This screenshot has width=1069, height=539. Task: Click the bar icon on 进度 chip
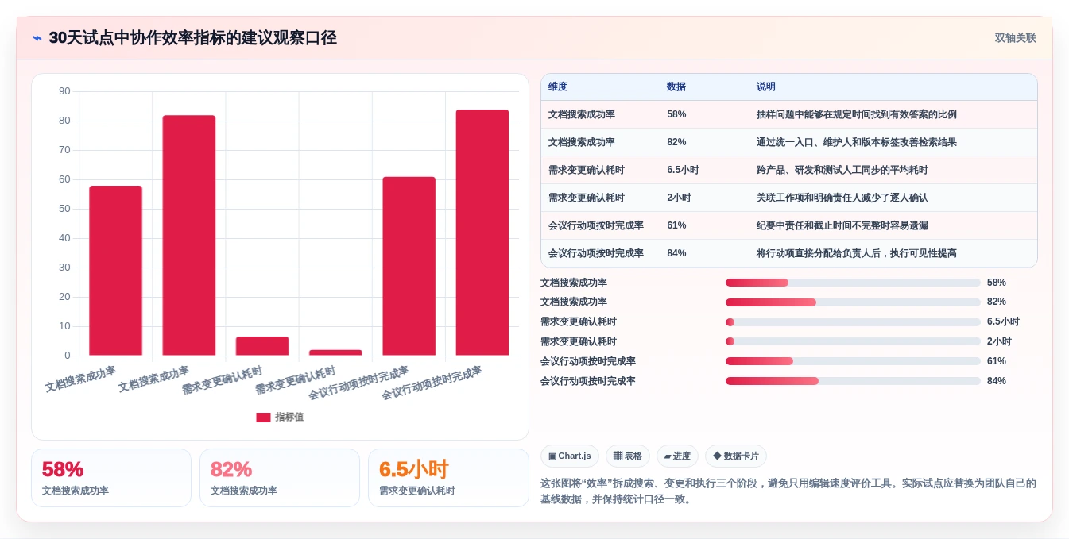coord(668,456)
